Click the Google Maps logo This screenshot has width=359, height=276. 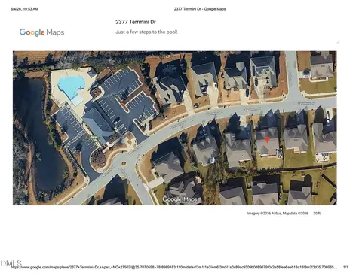pos(41,32)
